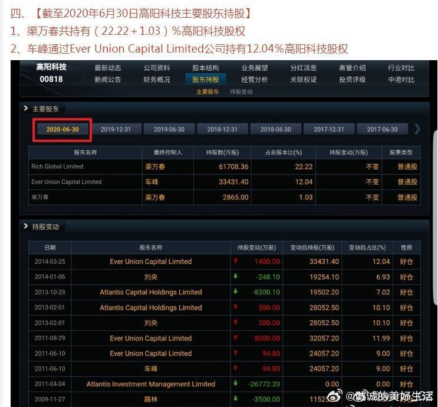Select the 2017-06-30 date tab
Viewport: 438px width, 407px height.
coord(382,129)
